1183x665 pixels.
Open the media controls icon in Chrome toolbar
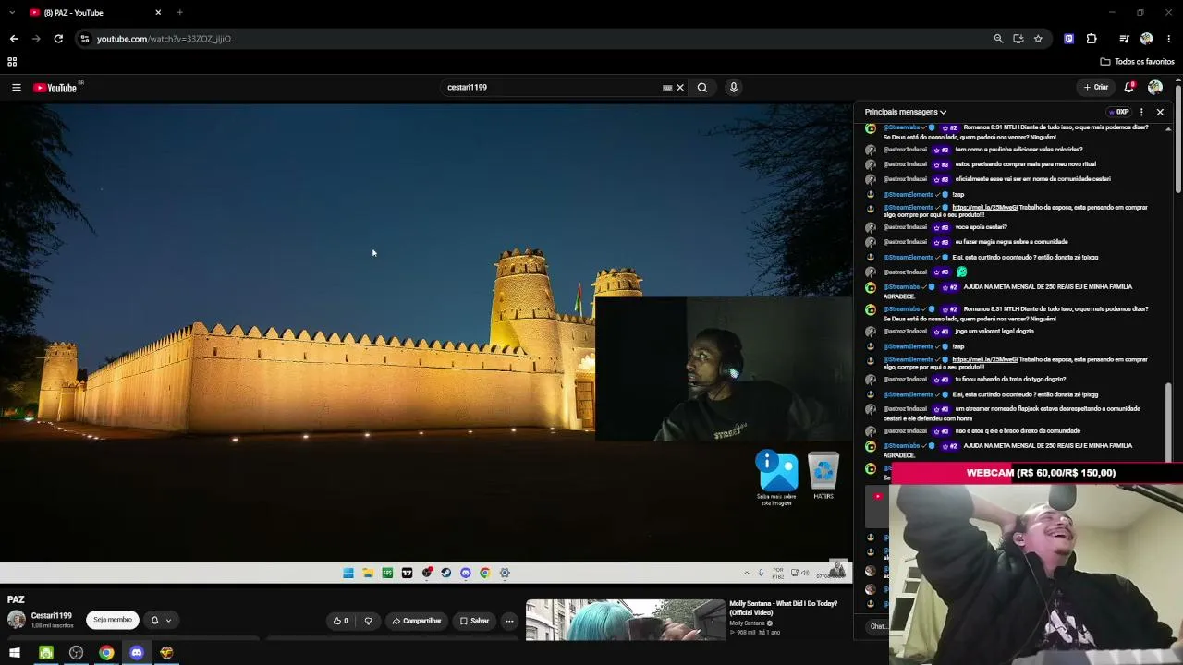(x=1124, y=39)
